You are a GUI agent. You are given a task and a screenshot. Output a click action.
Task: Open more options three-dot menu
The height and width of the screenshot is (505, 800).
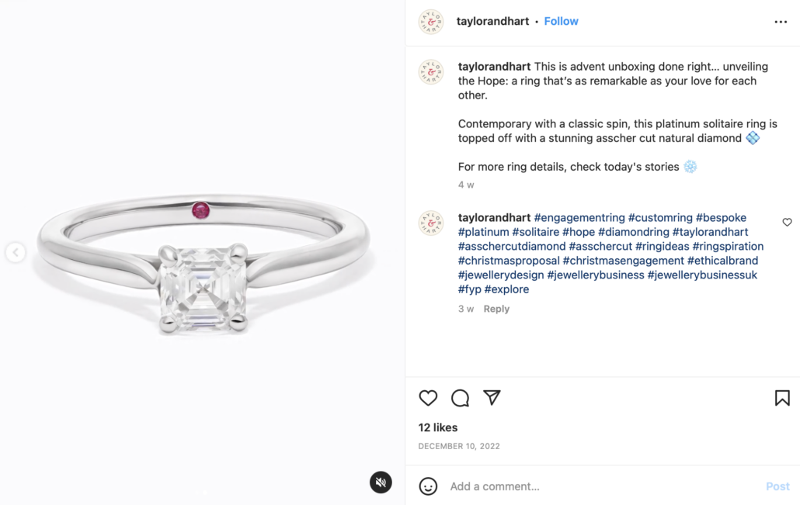(781, 22)
